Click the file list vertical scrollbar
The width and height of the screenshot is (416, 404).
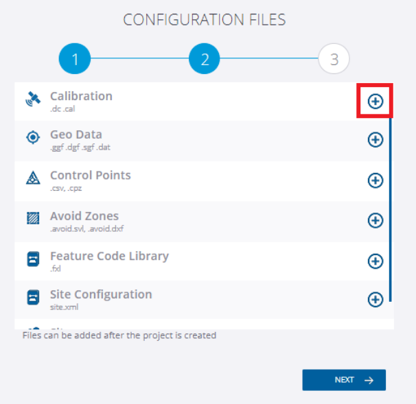[391, 206]
